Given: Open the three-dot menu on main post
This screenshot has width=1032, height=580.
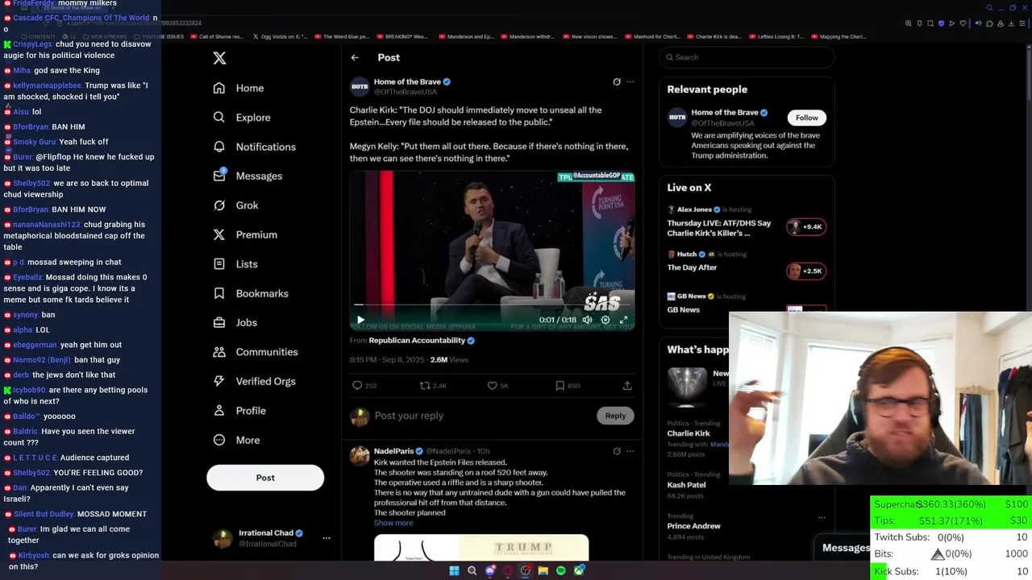Looking at the screenshot, I should click(x=630, y=82).
